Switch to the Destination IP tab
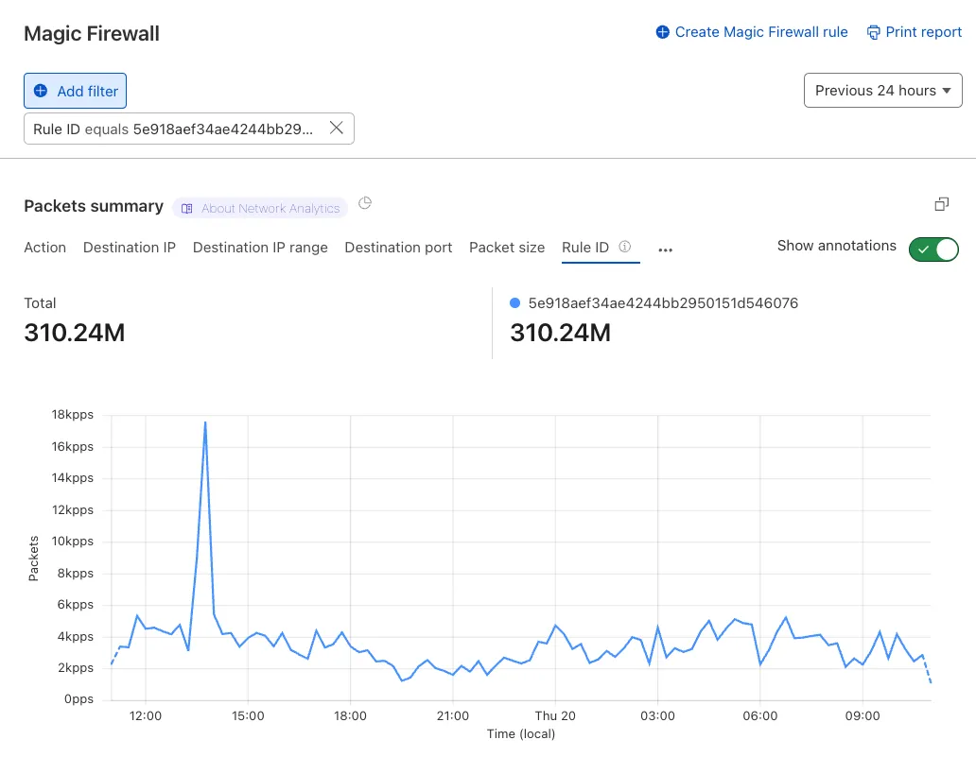 coord(130,248)
